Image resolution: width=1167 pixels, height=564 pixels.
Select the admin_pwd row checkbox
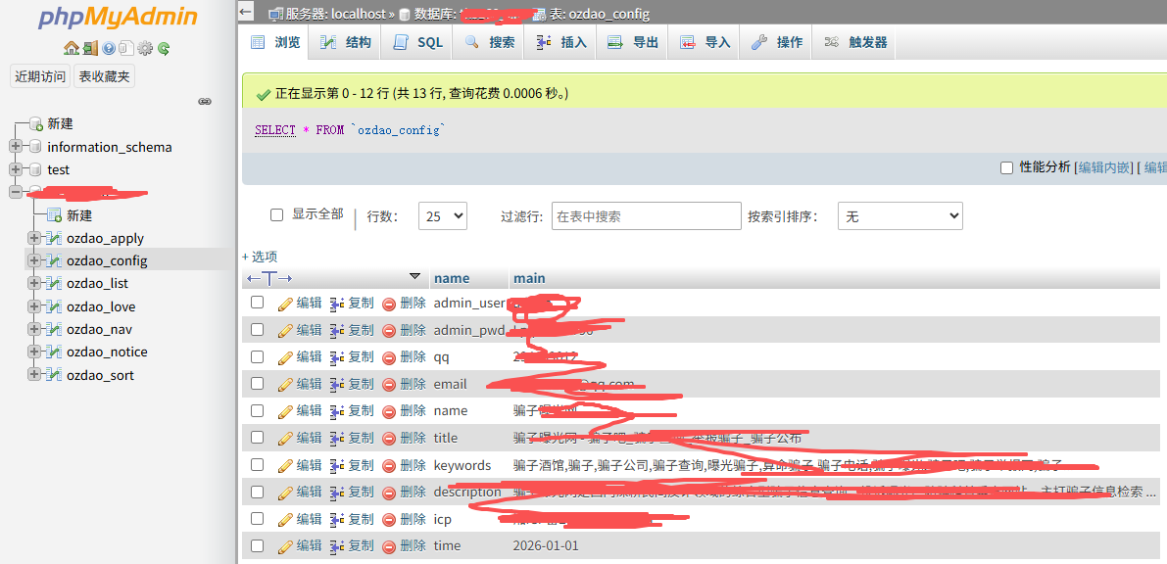coord(257,330)
